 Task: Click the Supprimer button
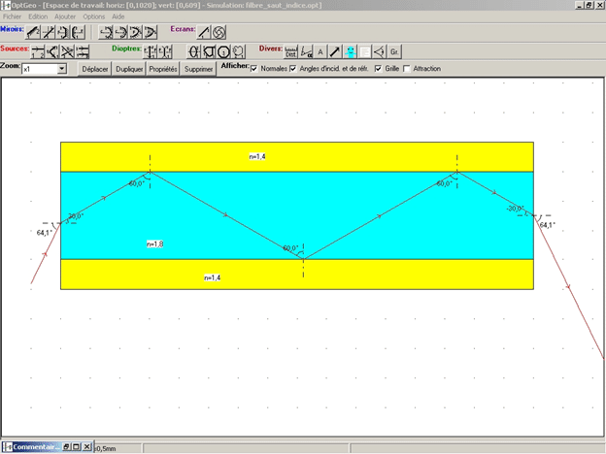tap(198, 69)
